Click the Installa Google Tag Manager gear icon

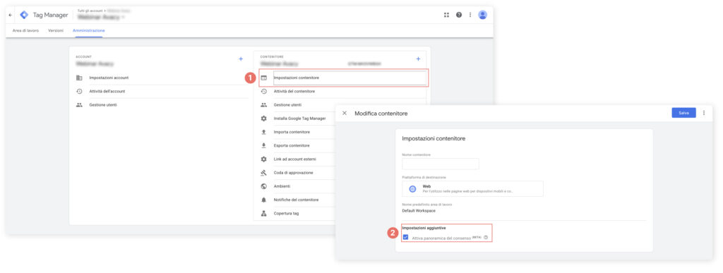(264, 119)
